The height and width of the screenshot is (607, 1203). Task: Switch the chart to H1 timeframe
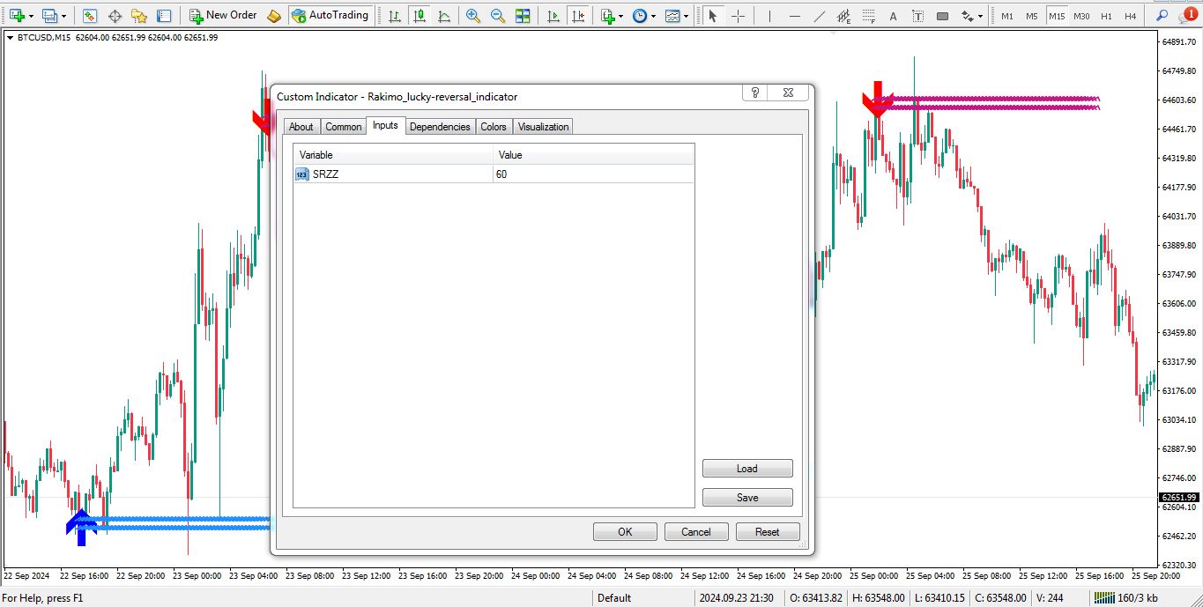(1107, 15)
